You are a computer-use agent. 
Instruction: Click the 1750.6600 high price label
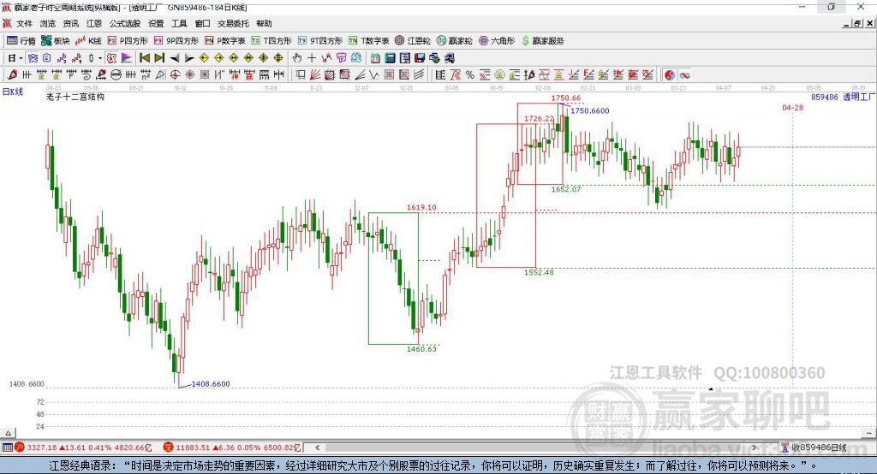590,110
